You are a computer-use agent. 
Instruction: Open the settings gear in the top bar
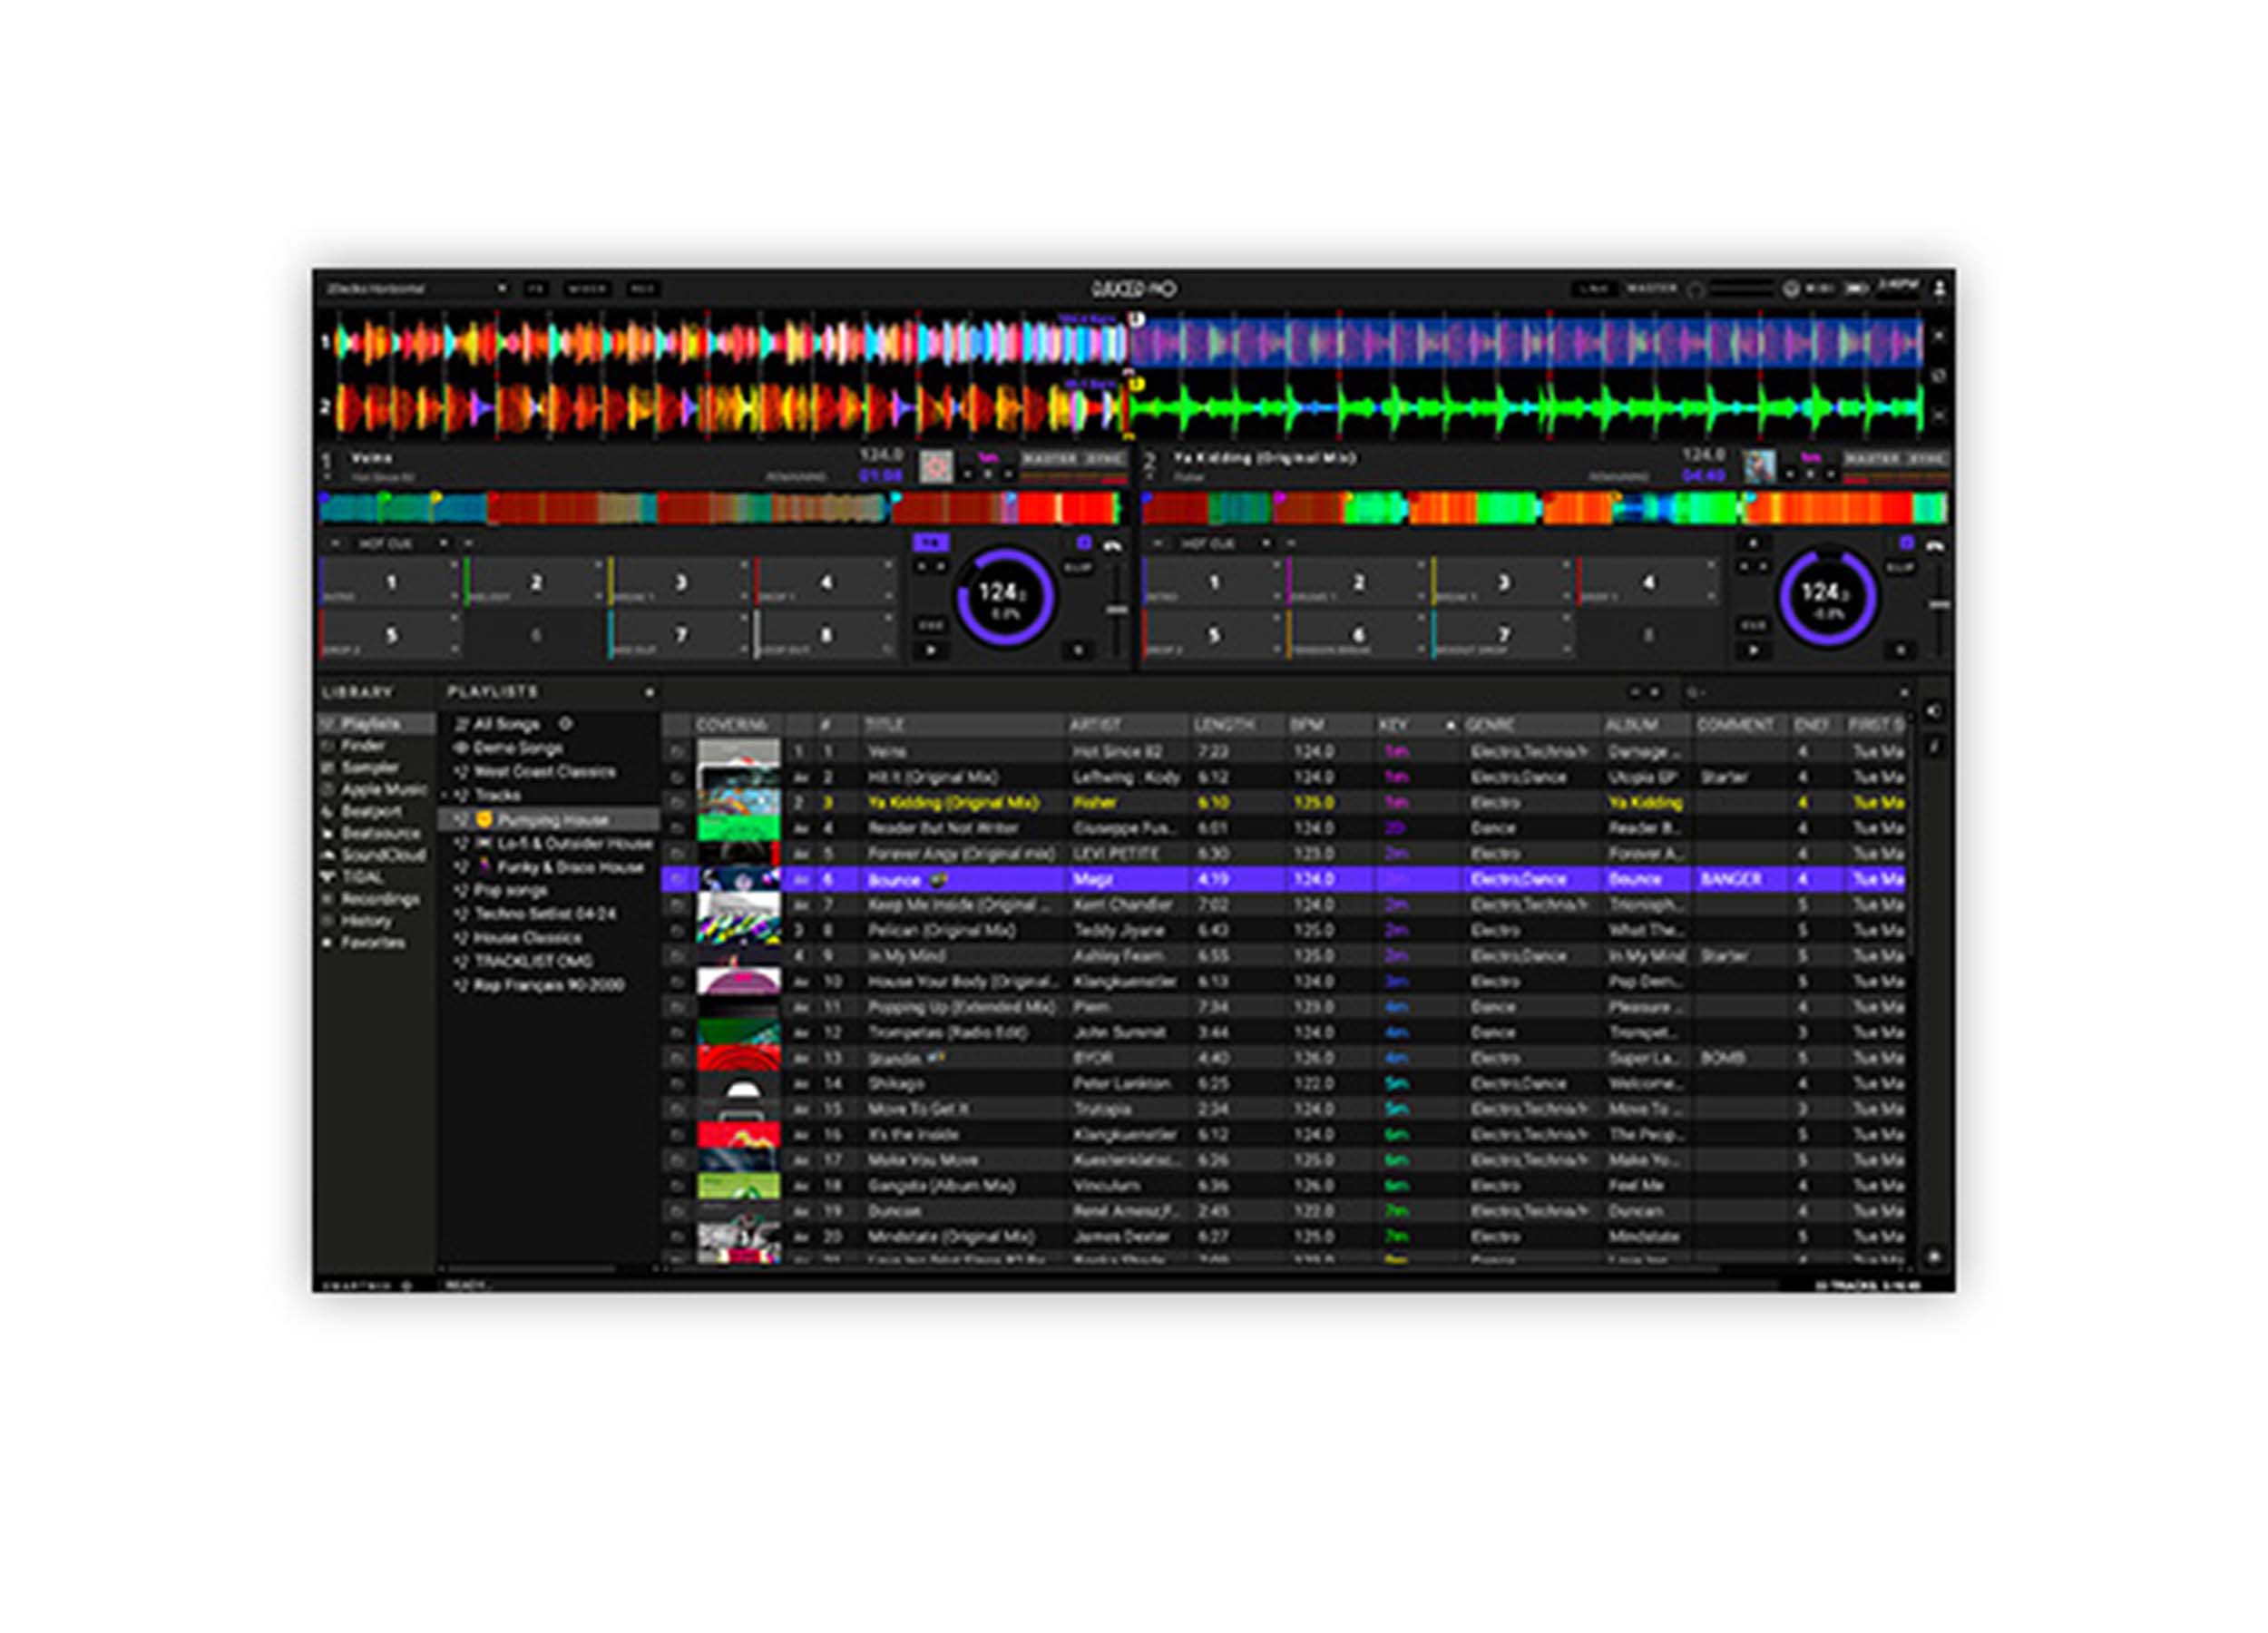1792,291
